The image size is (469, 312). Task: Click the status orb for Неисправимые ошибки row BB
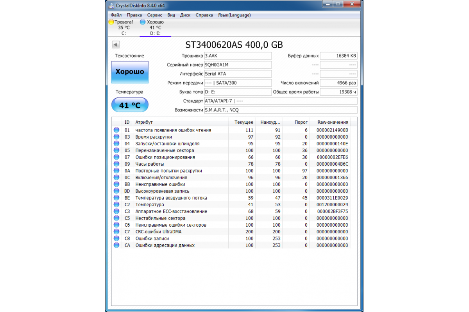pyautogui.click(x=116, y=184)
